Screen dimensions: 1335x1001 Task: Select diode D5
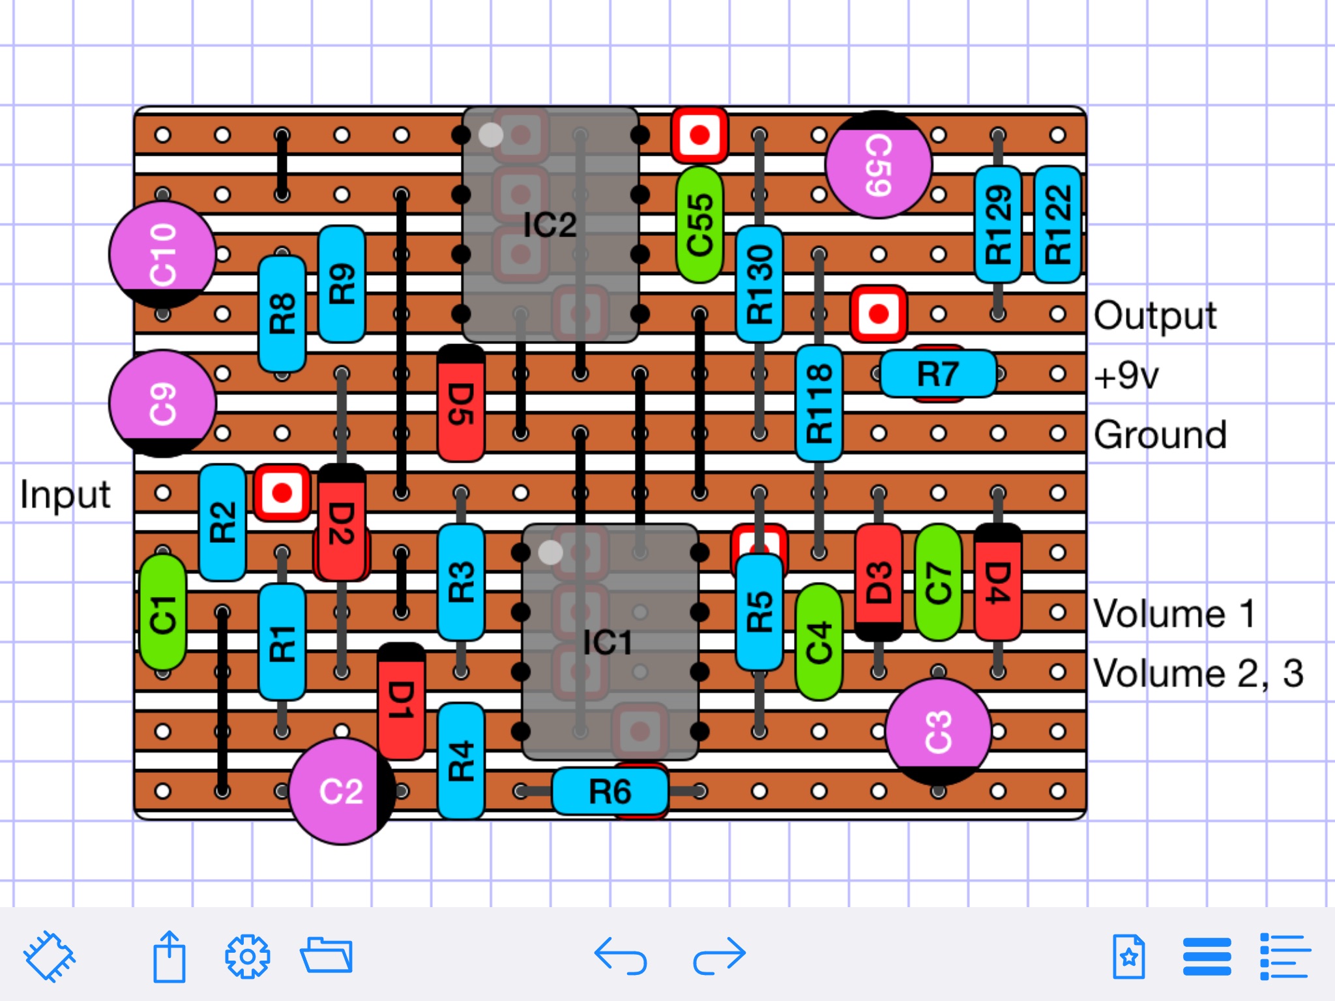(x=461, y=403)
